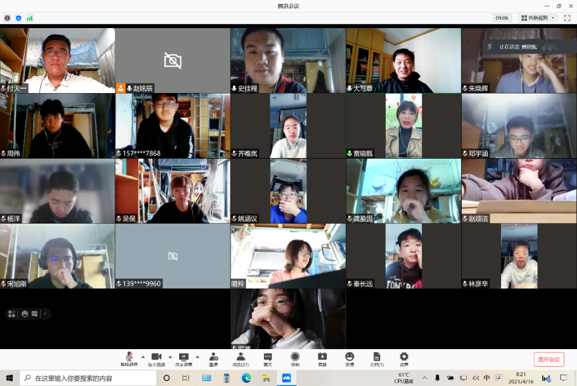Select the 139****9960 camera-off tile
Screen dimensions: 577x386
(x=172, y=256)
